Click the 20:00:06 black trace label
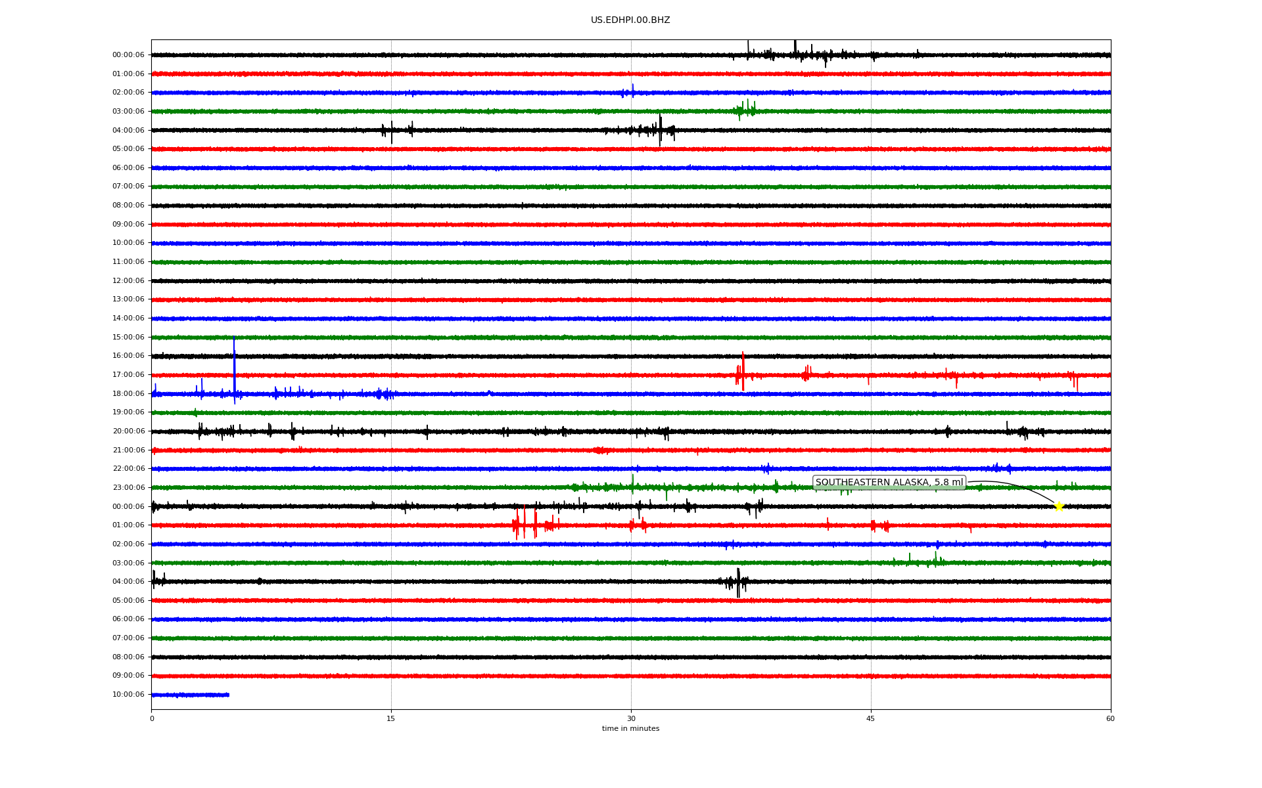The image size is (1262, 788). pyautogui.click(x=128, y=431)
